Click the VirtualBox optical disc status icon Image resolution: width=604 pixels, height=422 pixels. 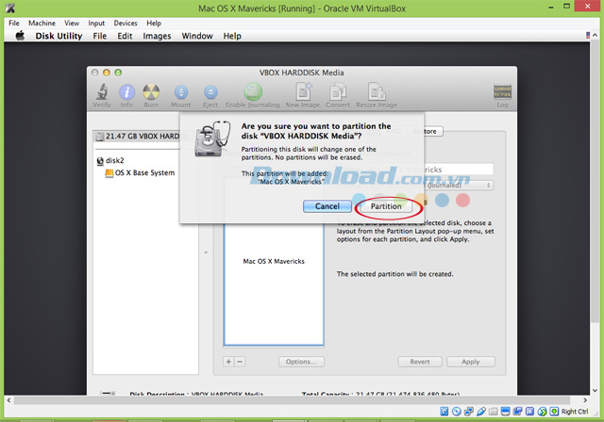(x=457, y=412)
